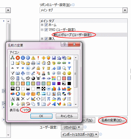Viewport: 131px width, 139px height.
Task: Toggle the マクロ (ユーザー設定) checkbox
Action: pos(46,30)
